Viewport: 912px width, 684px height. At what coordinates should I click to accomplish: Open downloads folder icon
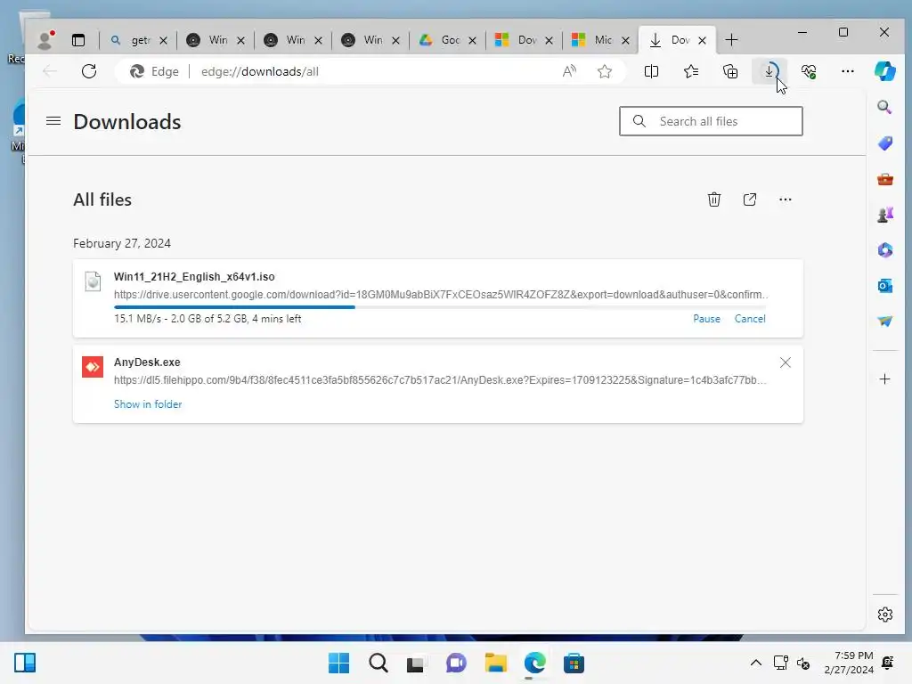click(750, 199)
